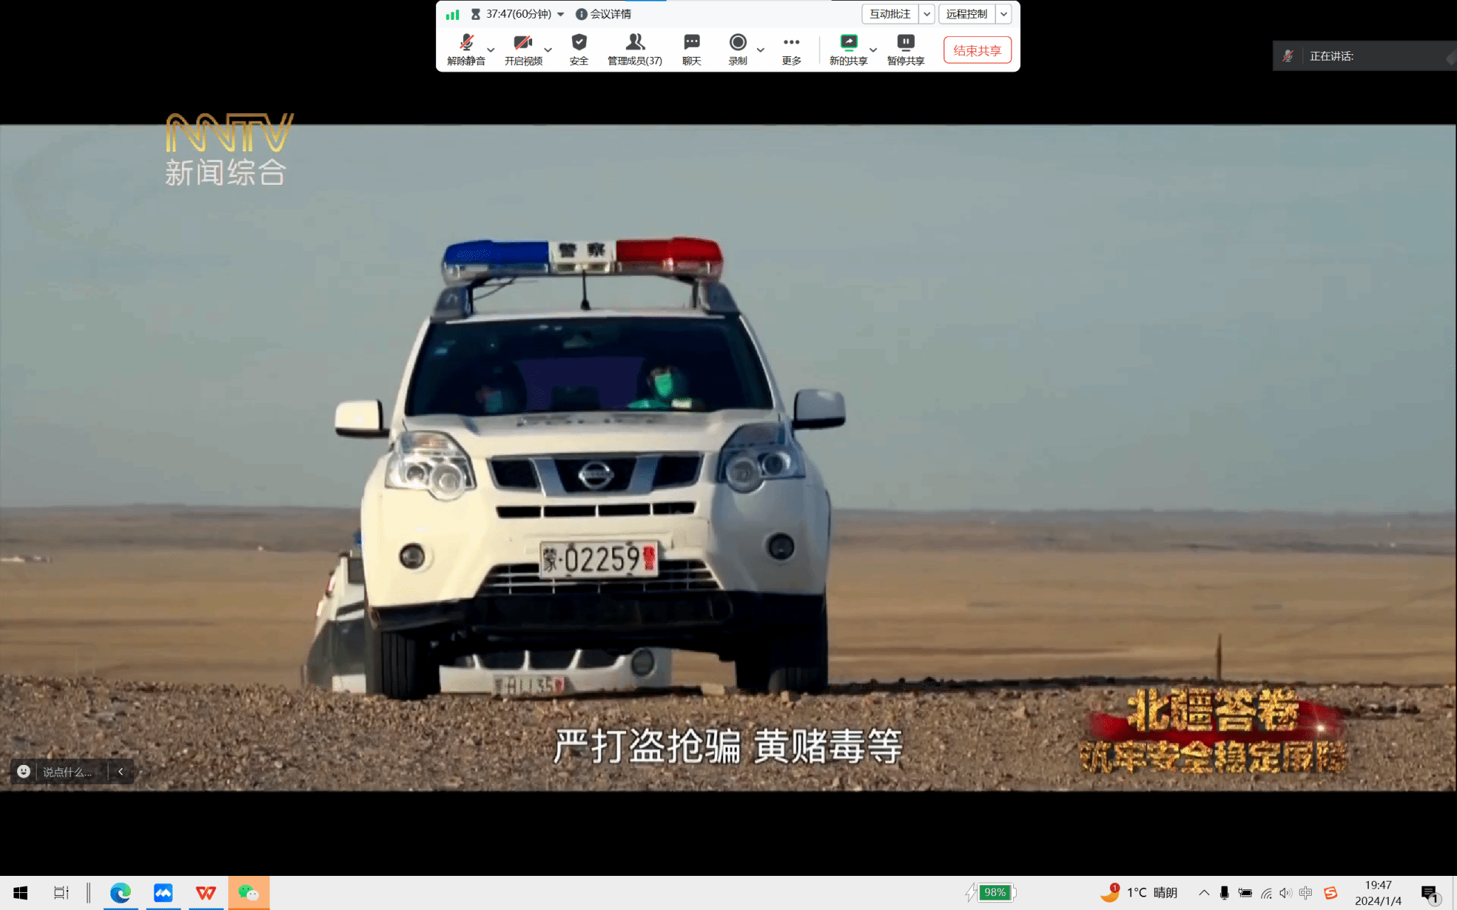Screen dimensions: 1457x910
Task: Click 新的共享 new share icon
Action: point(848,44)
